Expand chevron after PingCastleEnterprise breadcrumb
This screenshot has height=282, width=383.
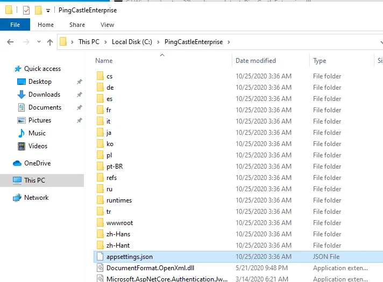[x=229, y=42]
